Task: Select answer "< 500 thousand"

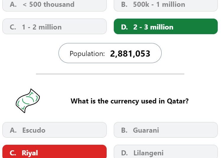Action: [x=54, y=5]
